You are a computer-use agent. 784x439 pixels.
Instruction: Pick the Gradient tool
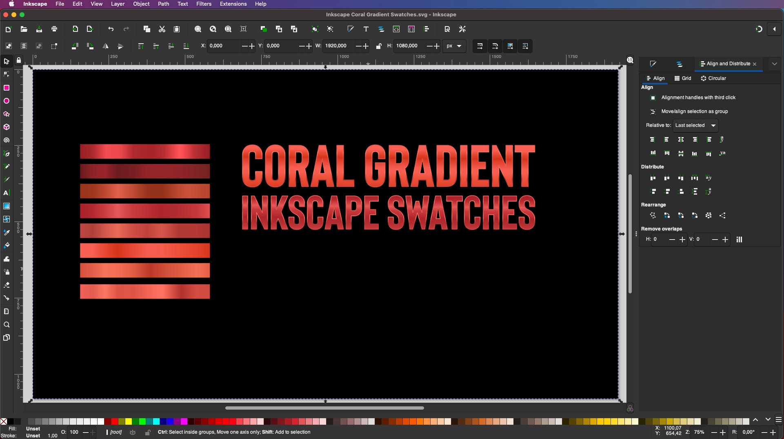click(x=7, y=206)
